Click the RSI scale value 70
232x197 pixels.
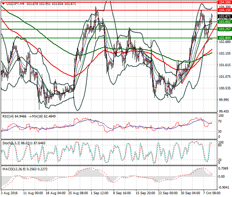click(x=220, y=121)
